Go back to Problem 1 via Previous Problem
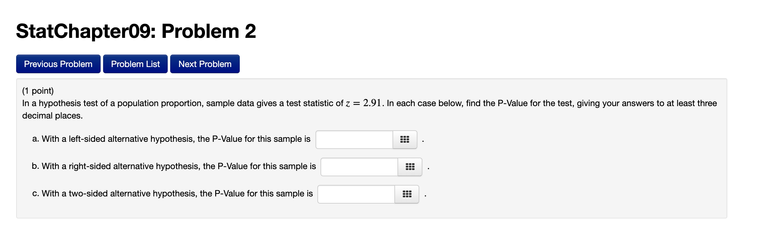Viewport: 759px width, 229px height. click(x=58, y=64)
